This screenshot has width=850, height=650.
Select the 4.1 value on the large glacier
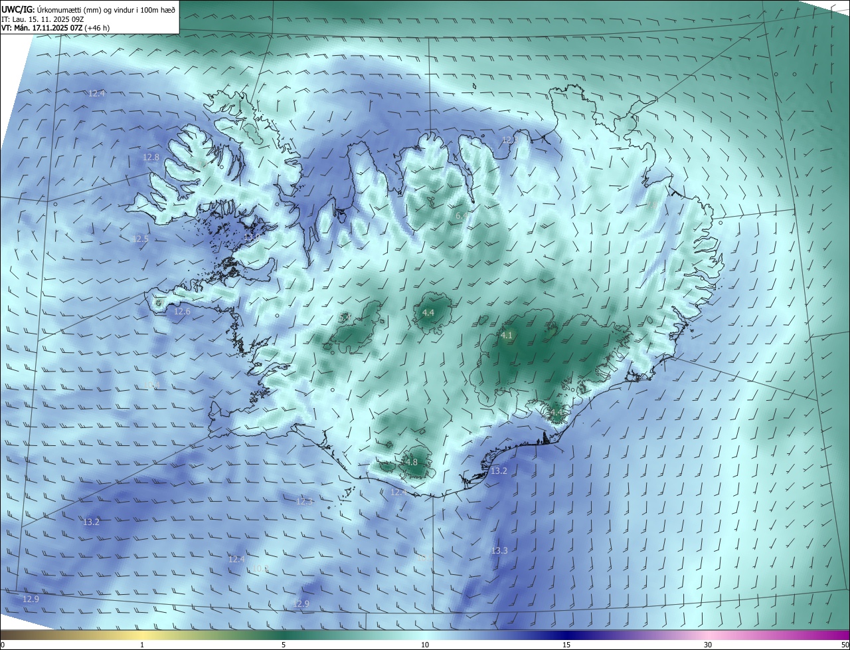click(x=507, y=335)
